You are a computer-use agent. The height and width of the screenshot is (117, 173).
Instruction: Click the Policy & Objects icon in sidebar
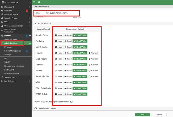pyautogui.click(x=2, y=14)
